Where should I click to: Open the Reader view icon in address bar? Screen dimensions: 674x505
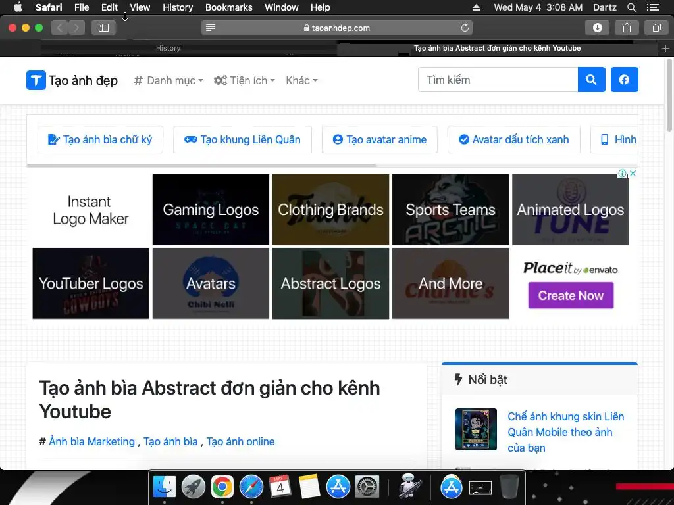[211, 28]
